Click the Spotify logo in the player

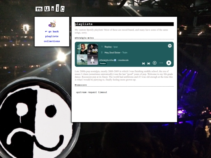(170, 46)
